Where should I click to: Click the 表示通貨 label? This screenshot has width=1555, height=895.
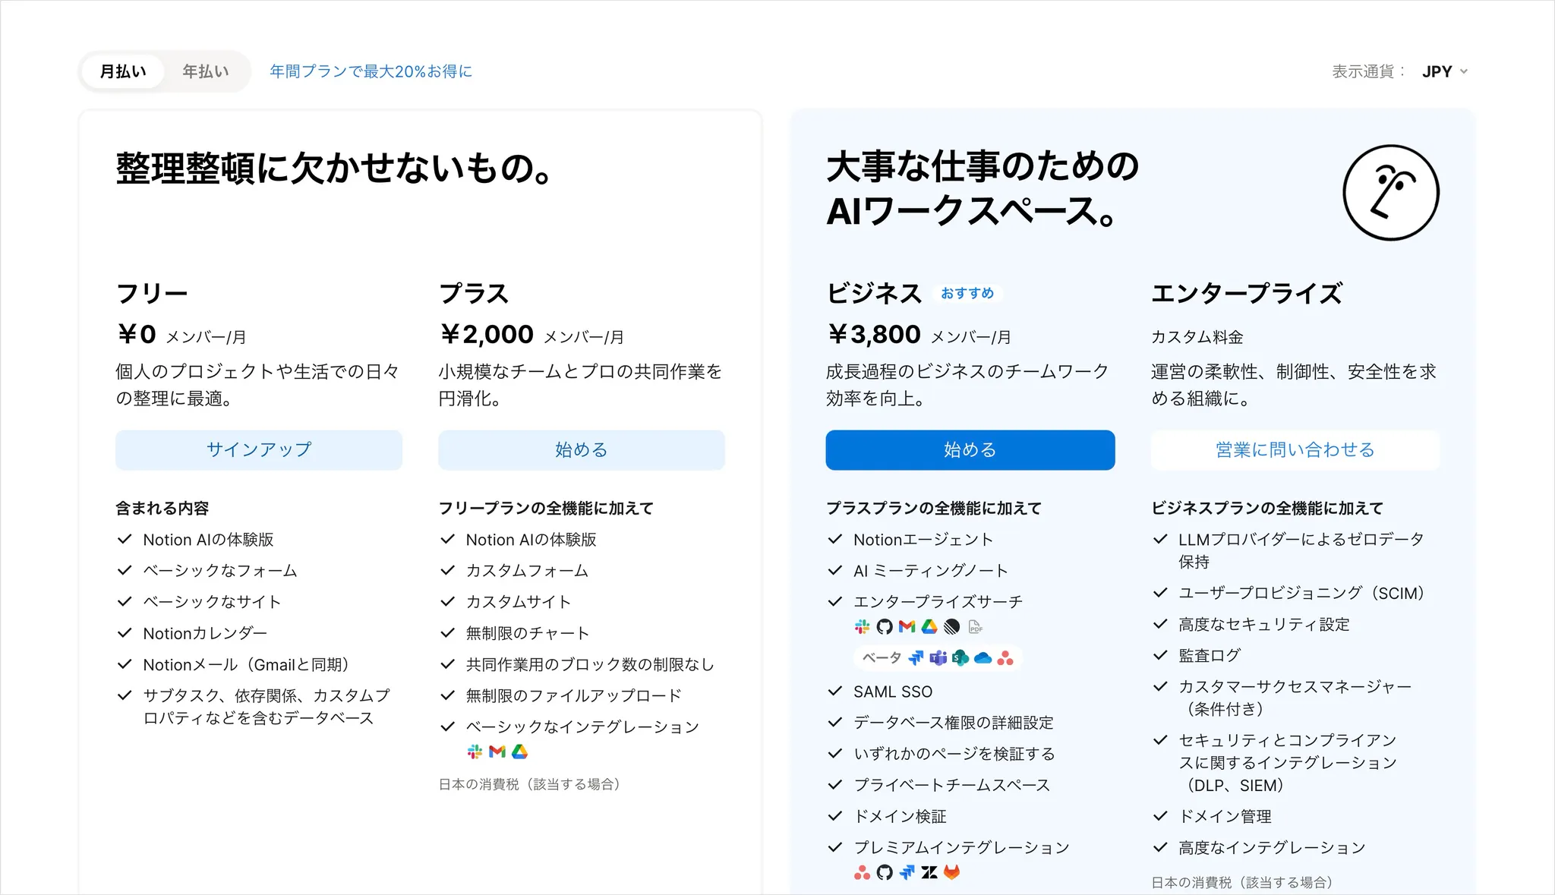click(1369, 71)
